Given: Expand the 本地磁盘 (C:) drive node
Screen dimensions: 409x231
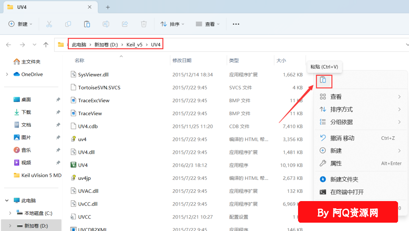Looking at the screenshot, I should pos(11,213).
